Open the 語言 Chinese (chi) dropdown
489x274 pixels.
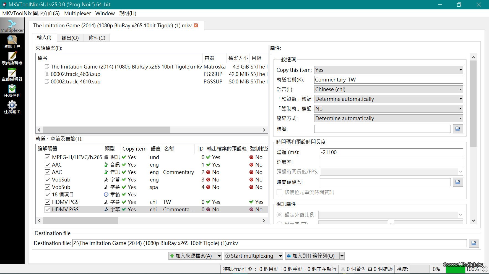click(x=389, y=89)
